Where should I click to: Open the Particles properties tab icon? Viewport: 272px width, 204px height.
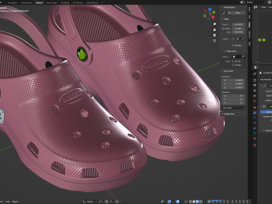254,118
